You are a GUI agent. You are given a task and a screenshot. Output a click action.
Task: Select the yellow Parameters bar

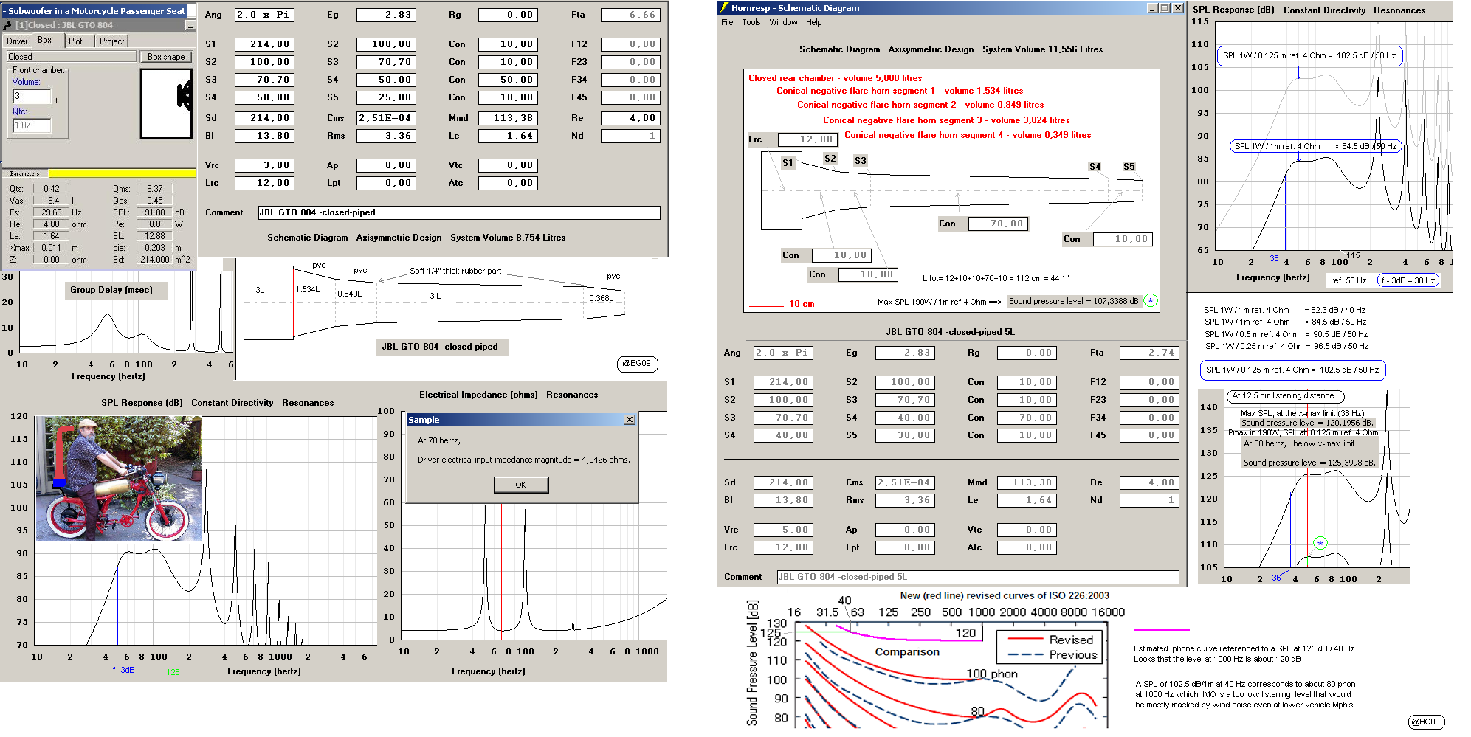click(122, 173)
